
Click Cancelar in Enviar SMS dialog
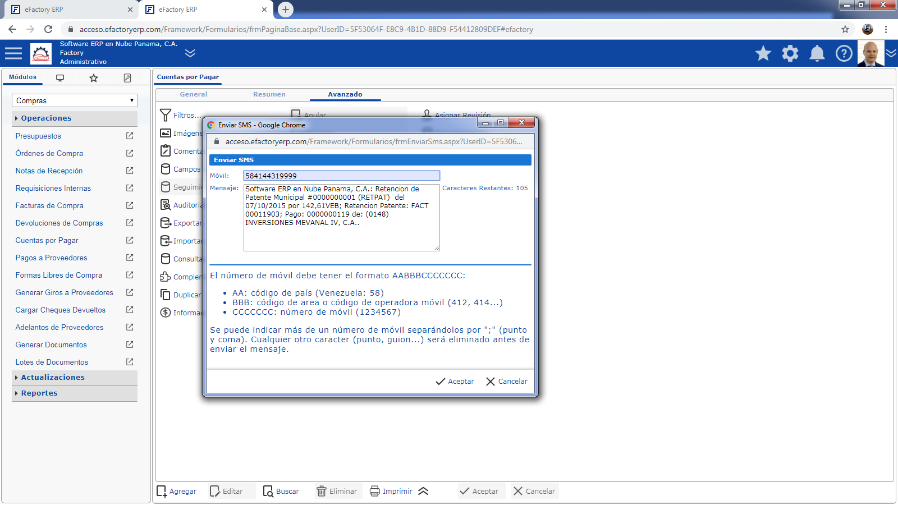(x=507, y=382)
